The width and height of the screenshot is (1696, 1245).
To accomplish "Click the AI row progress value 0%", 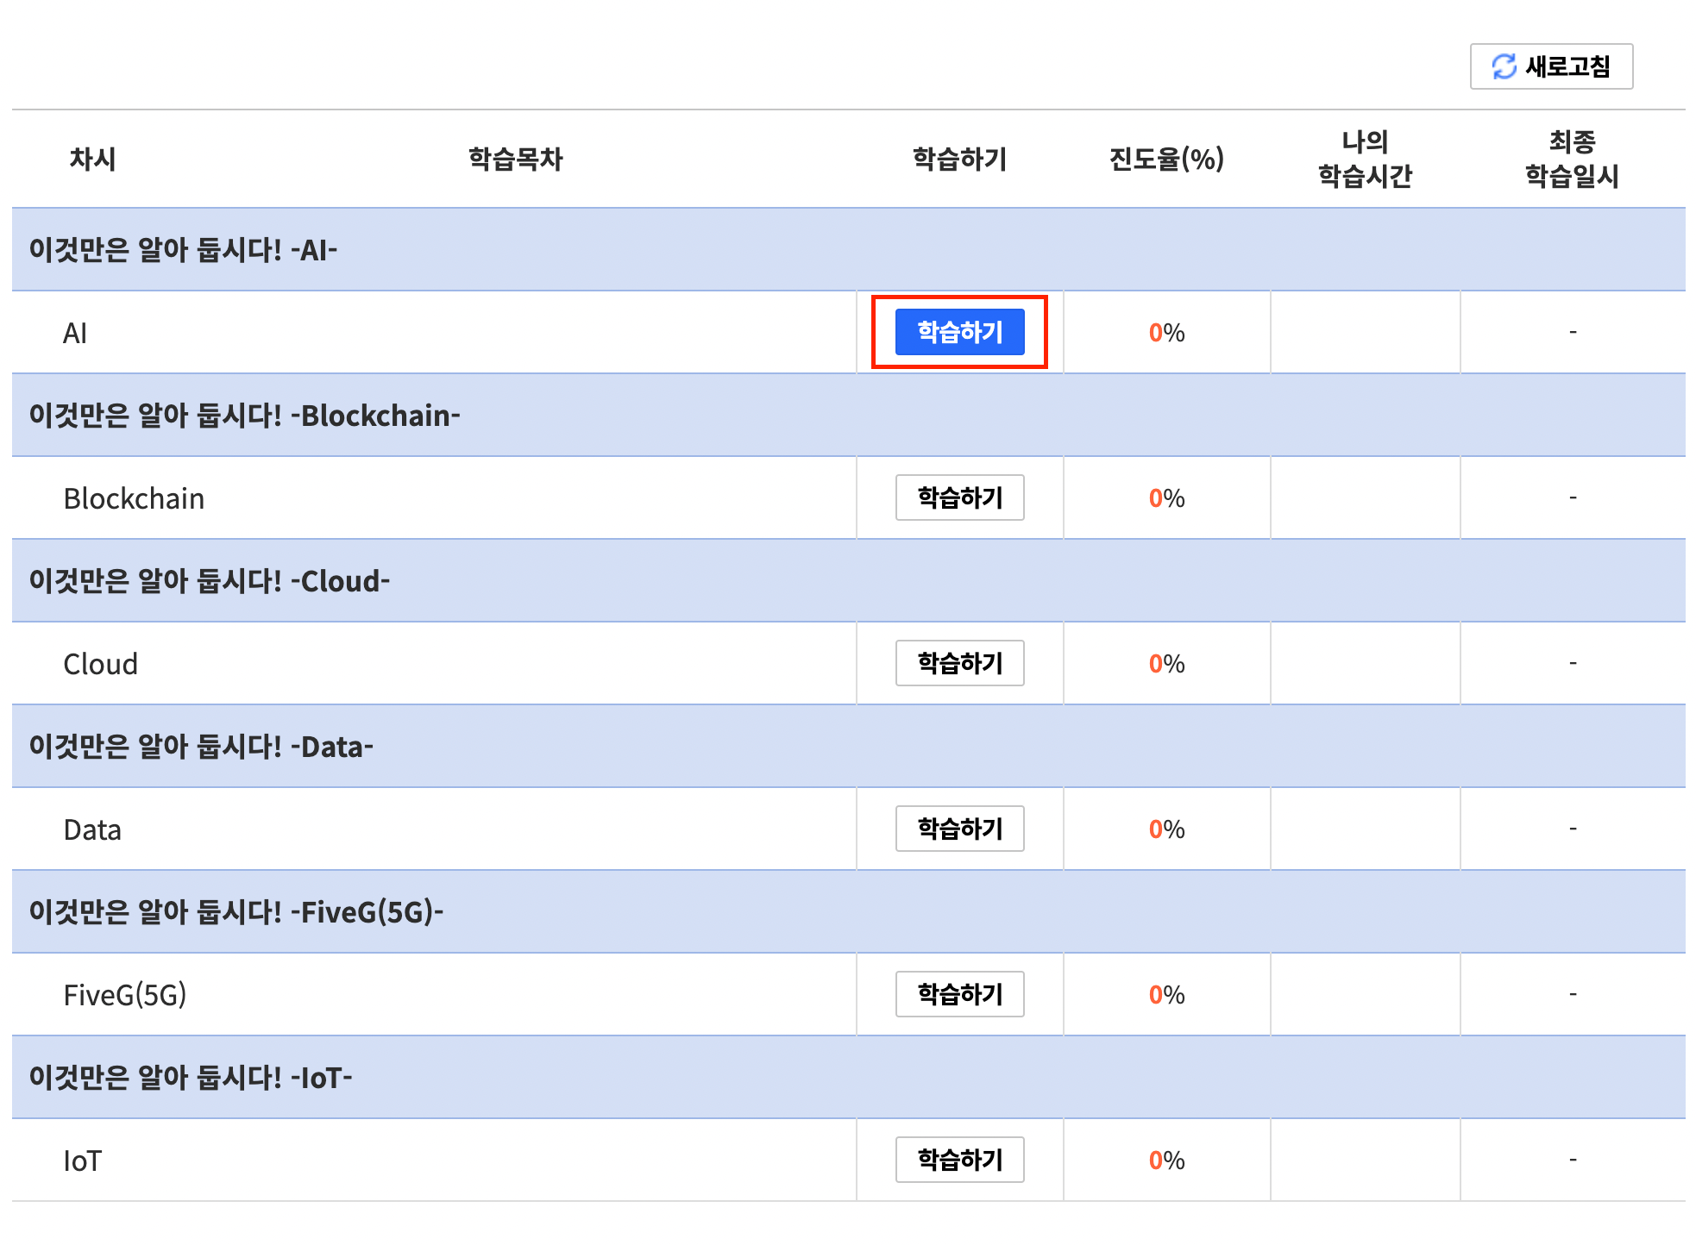I will pos(1166,333).
